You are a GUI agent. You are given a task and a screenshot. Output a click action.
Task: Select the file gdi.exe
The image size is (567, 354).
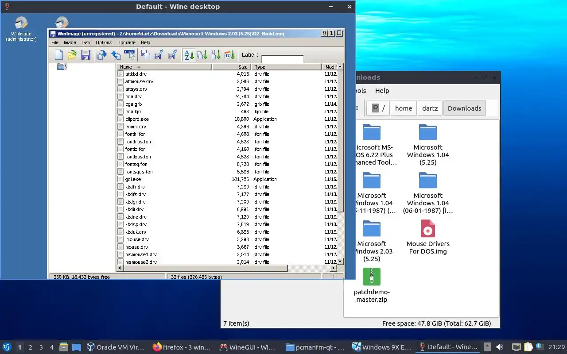133,179
